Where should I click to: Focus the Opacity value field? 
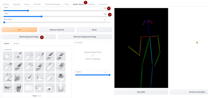(x=106, y=72)
